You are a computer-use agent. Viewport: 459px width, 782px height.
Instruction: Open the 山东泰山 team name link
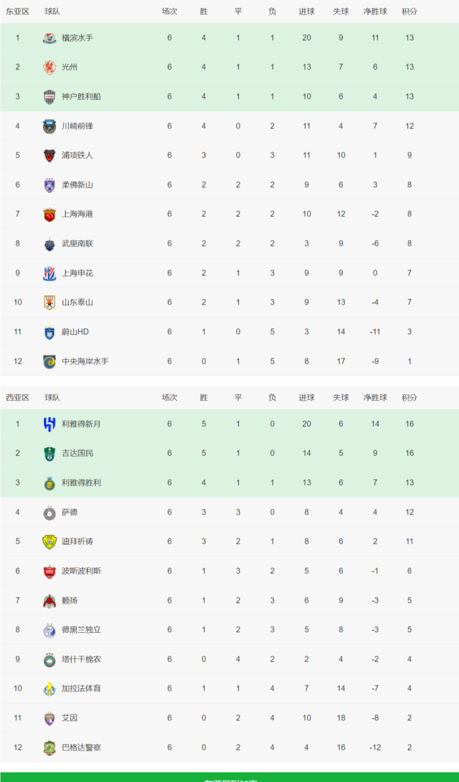[77, 302]
